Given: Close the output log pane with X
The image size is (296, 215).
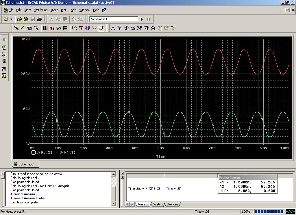Looking at the screenshot, I should tap(3, 173).
